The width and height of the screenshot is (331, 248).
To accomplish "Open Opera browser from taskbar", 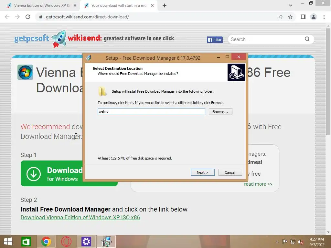I will tap(66, 242).
